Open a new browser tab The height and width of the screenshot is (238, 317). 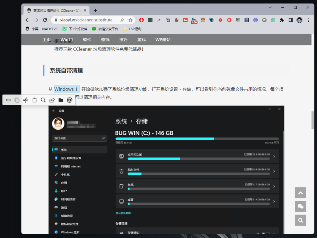[95, 11]
